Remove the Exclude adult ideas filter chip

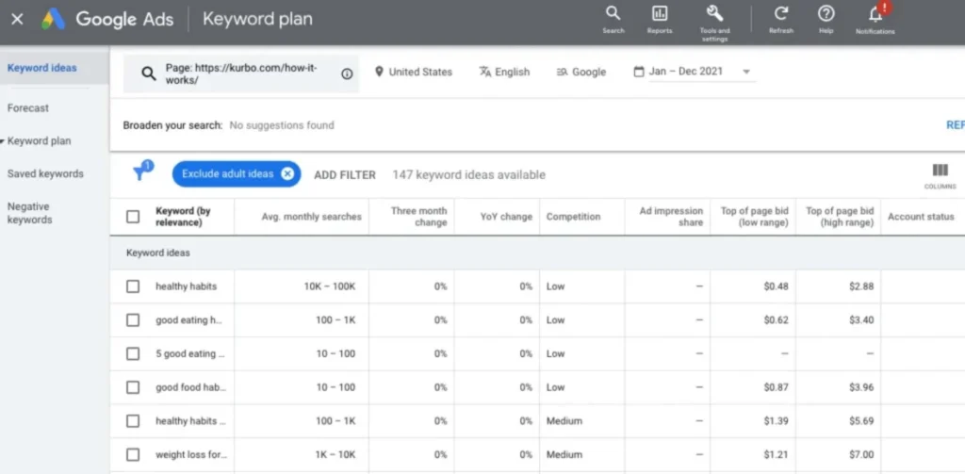[x=287, y=174]
